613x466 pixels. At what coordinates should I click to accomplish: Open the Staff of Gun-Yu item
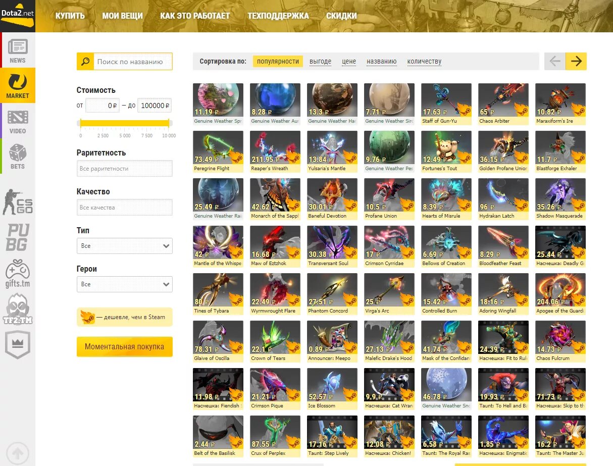click(446, 104)
